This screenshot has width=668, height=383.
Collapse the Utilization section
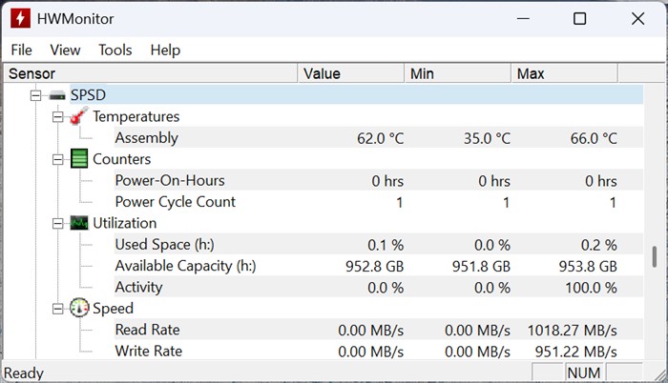tap(58, 223)
